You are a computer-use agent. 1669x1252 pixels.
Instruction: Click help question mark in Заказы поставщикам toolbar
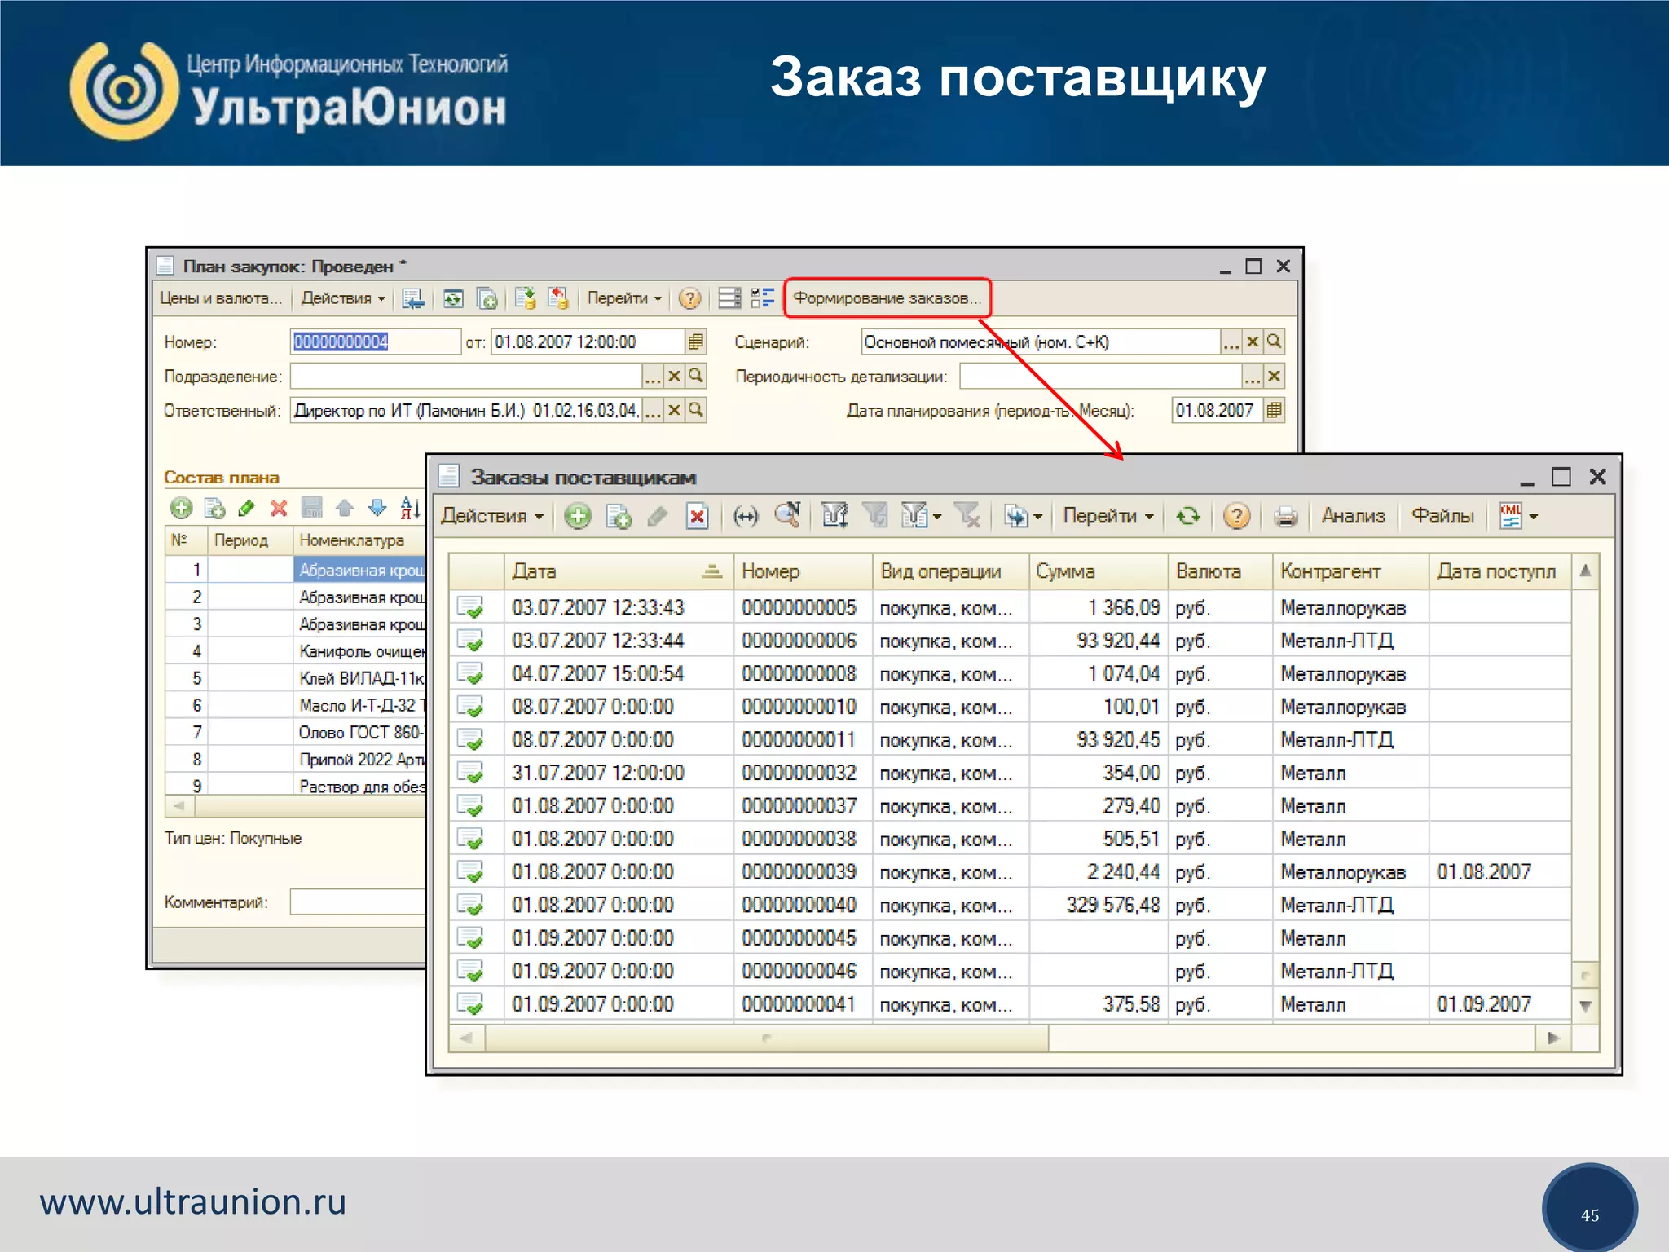1236,516
